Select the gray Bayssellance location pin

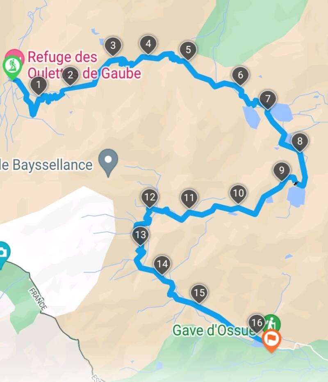tap(108, 162)
